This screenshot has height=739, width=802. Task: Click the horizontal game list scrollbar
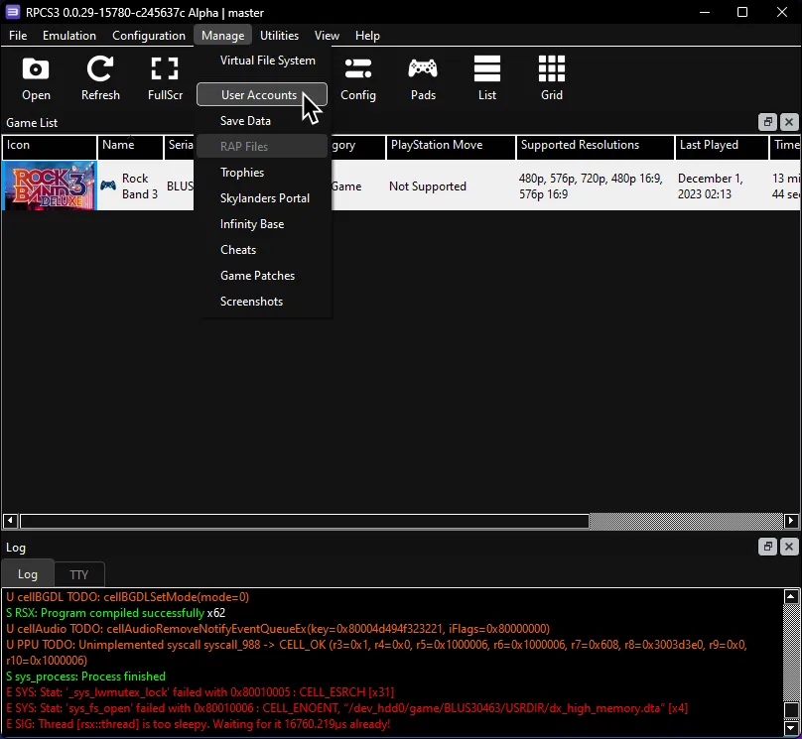pyautogui.click(x=298, y=520)
